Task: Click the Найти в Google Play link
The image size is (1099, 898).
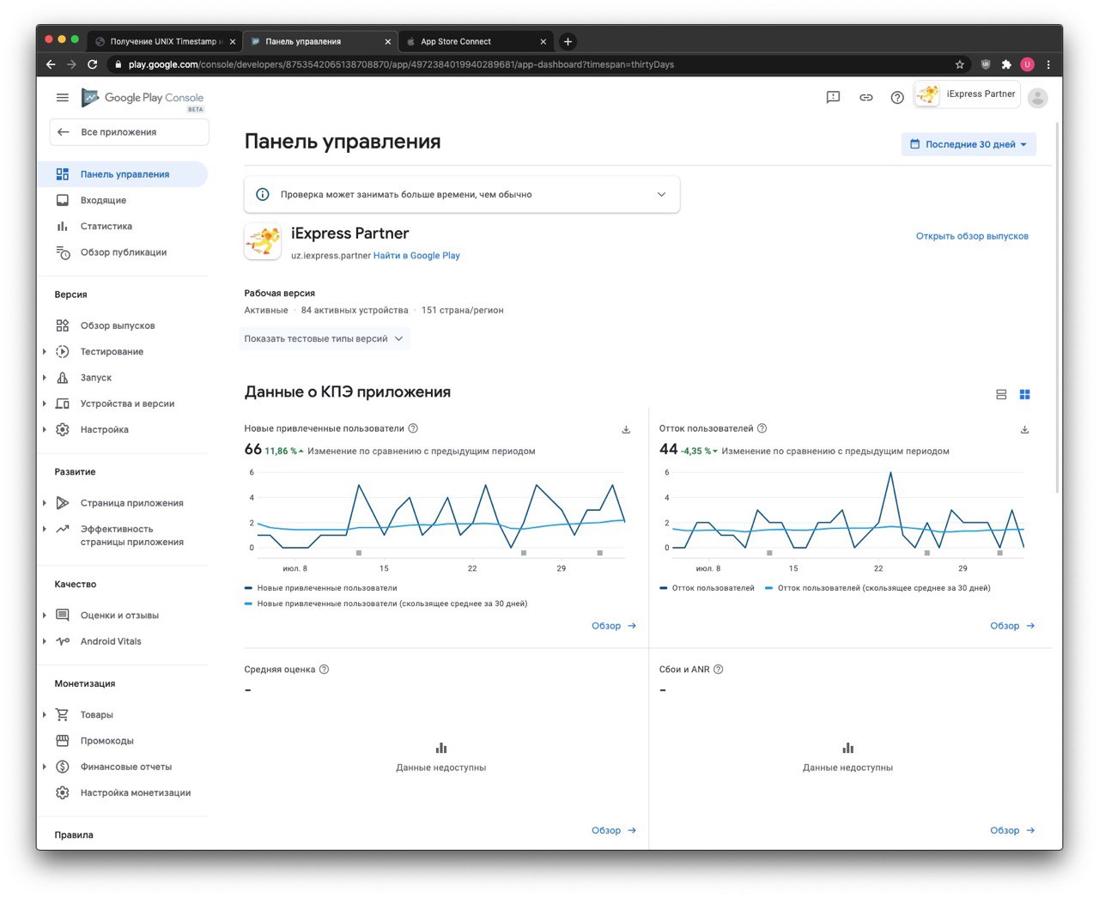Action: [x=416, y=256]
